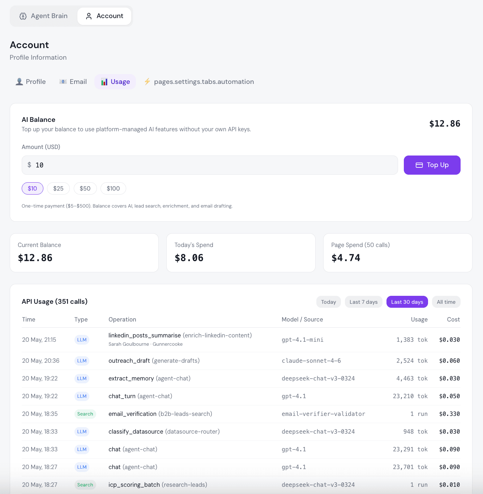
Task: Click the extract_memory (agent-chat) operation
Action: [149, 378]
